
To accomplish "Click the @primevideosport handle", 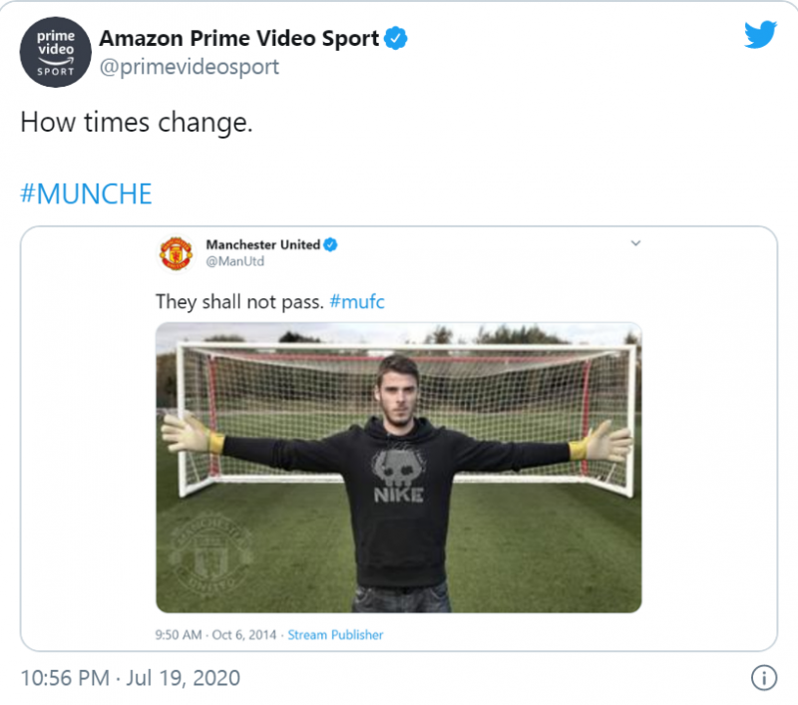I will coord(189,67).
